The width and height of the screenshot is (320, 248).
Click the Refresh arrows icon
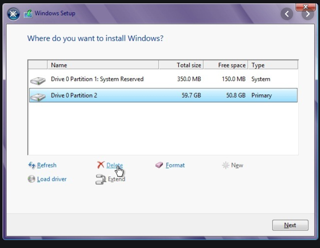[31, 165]
